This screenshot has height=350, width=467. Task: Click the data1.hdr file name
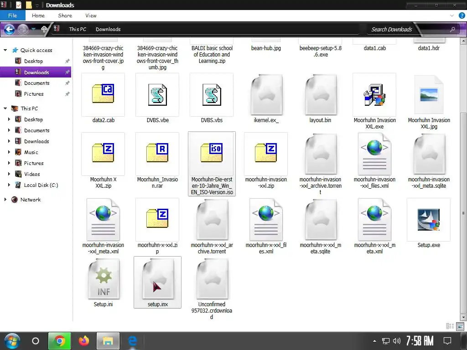[x=429, y=48]
